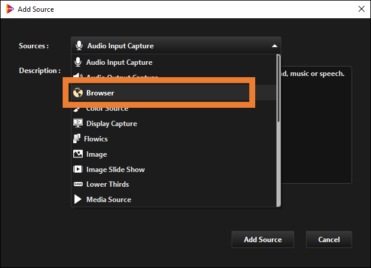Pick Image as the source type
The width and height of the screenshot is (371, 268).
[174, 154]
